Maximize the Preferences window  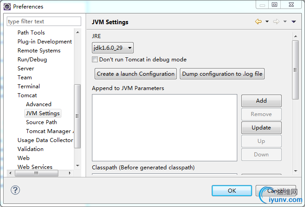click(x=274, y=4)
